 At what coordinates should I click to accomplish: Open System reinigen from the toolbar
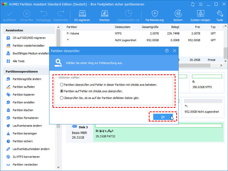coord(200,16)
